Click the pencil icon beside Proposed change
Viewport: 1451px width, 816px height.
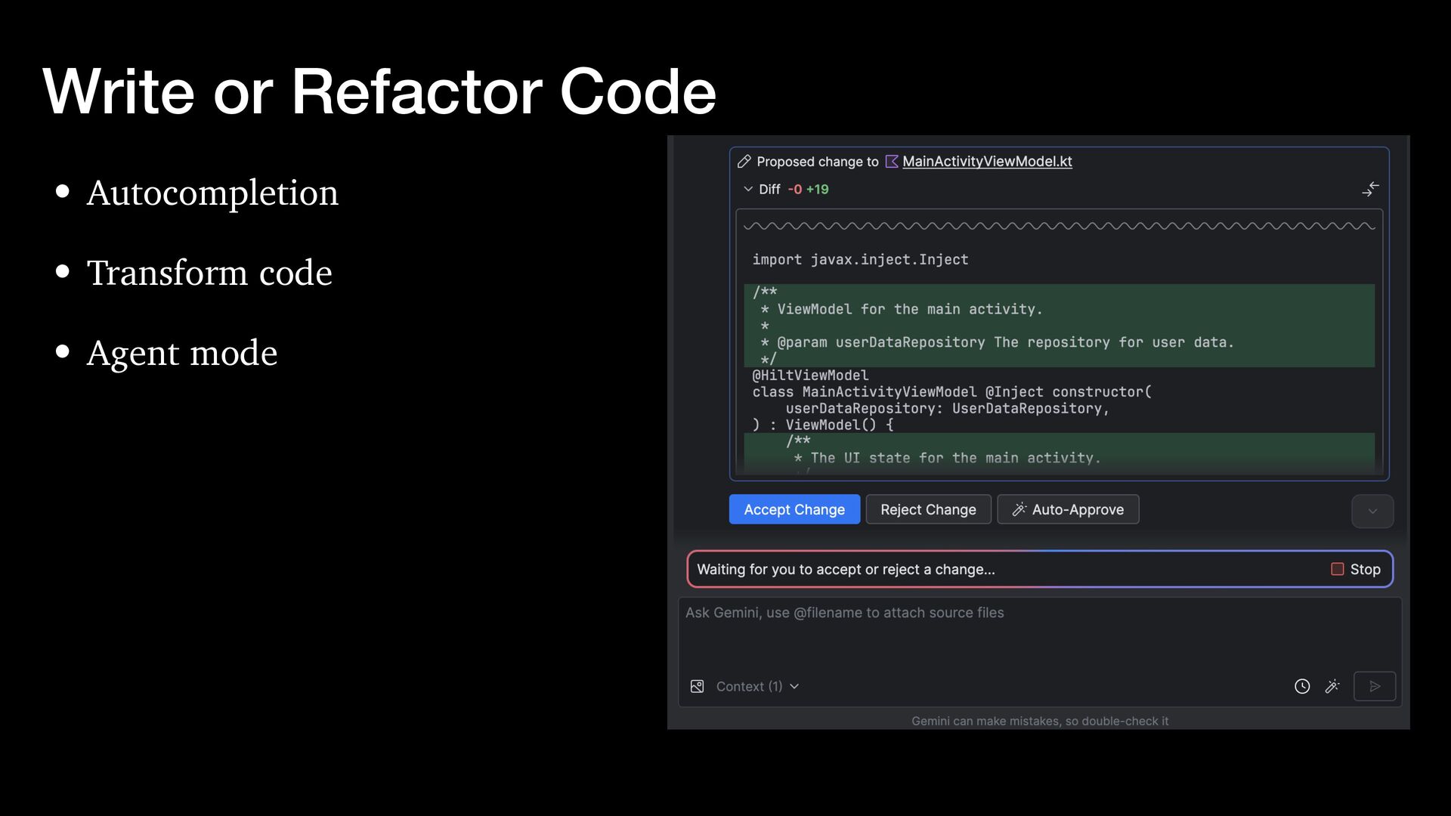(x=744, y=162)
